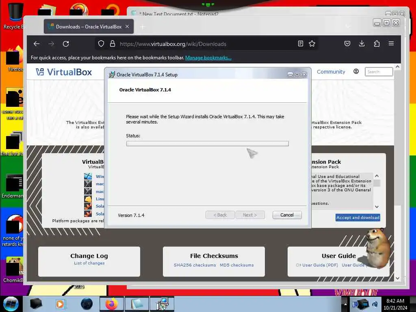Toggle reader view icon in address bar
The height and width of the screenshot is (312, 416).
300,44
